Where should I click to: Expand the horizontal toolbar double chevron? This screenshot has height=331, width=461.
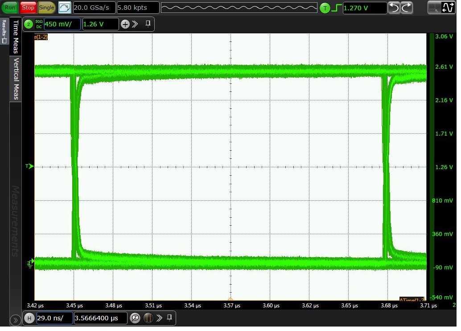[x=160, y=318]
